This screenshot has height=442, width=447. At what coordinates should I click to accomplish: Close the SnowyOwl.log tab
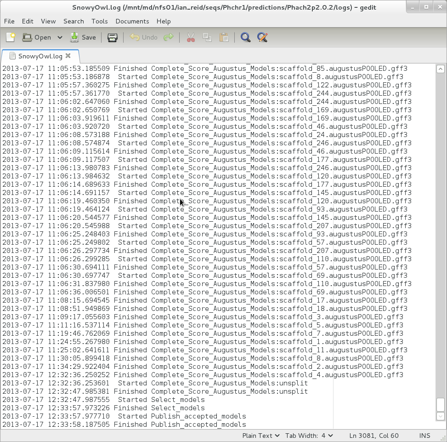(x=68, y=55)
